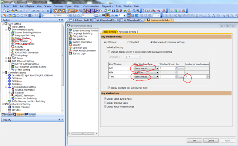Click the Cancel button
The width and height of the screenshot is (238, 146).
click(211, 140)
